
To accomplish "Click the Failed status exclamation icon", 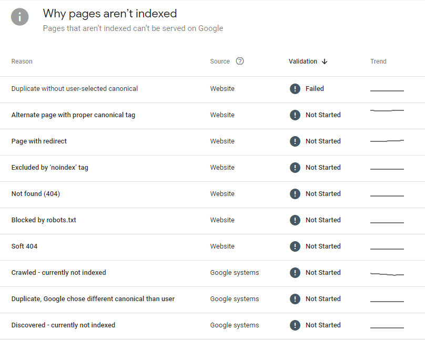I will (295, 89).
